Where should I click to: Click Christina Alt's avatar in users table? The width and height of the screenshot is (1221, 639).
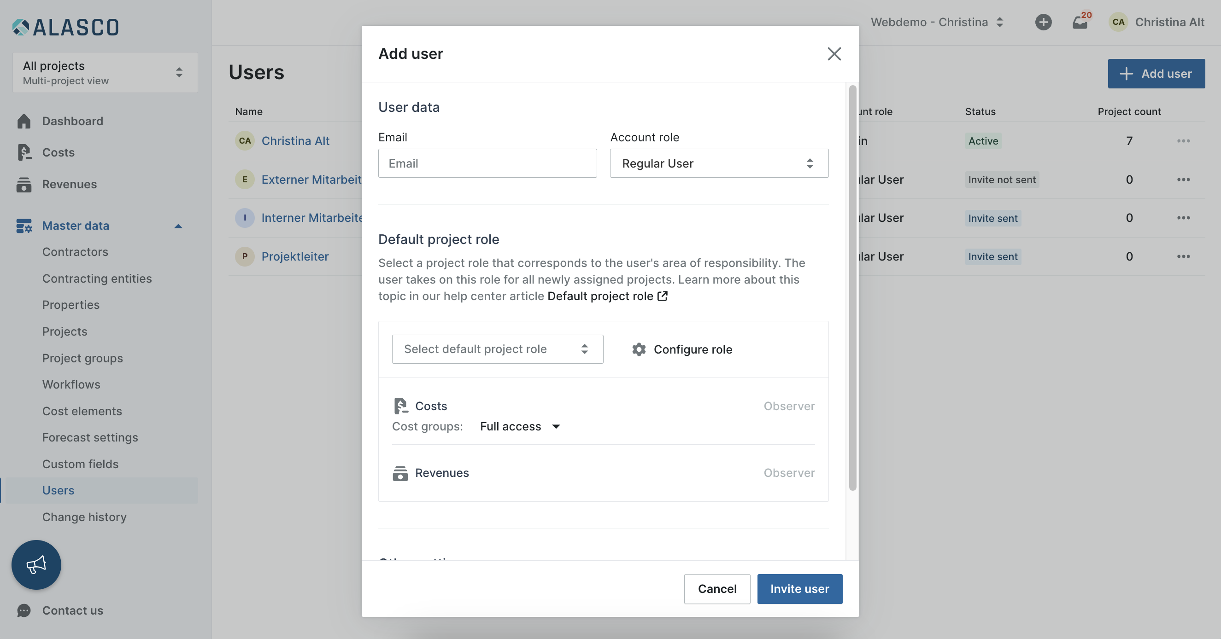pyautogui.click(x=245, y=141)
